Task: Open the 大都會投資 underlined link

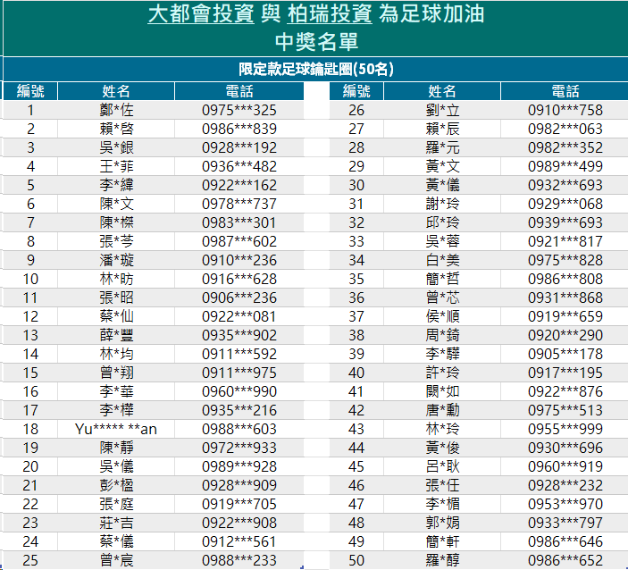Action: [201, 14]
